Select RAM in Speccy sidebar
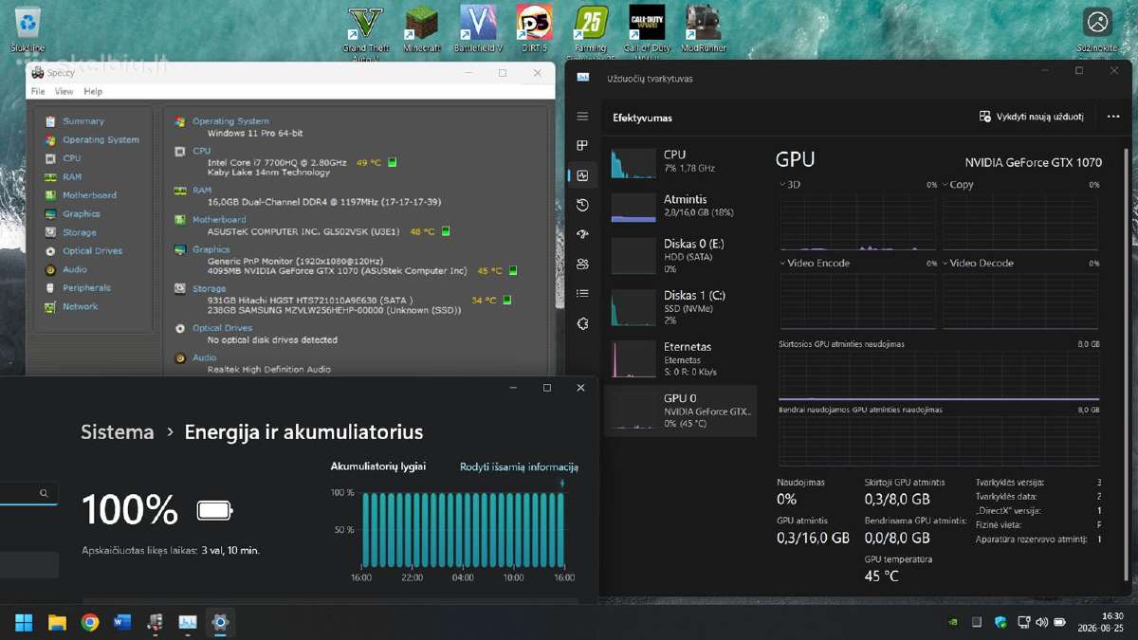The image size is (1138, 640). pyautogui.click(x=72, y=177)
